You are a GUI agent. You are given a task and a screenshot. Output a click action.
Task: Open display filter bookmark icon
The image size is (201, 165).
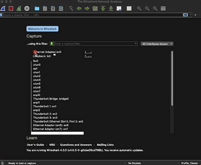(1, 15)
